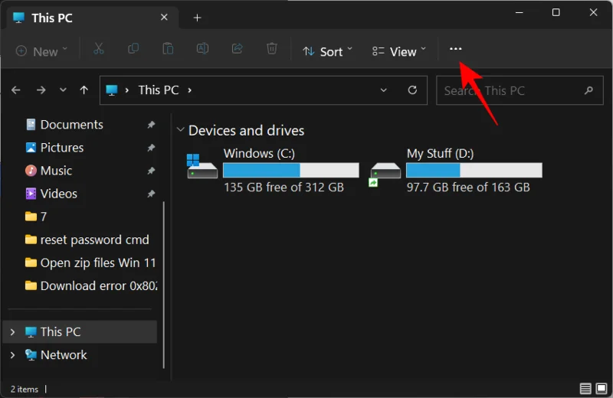Click the Cut scissors icon
Viewport: 613px width, 398px height.
(x=99, y=49)
